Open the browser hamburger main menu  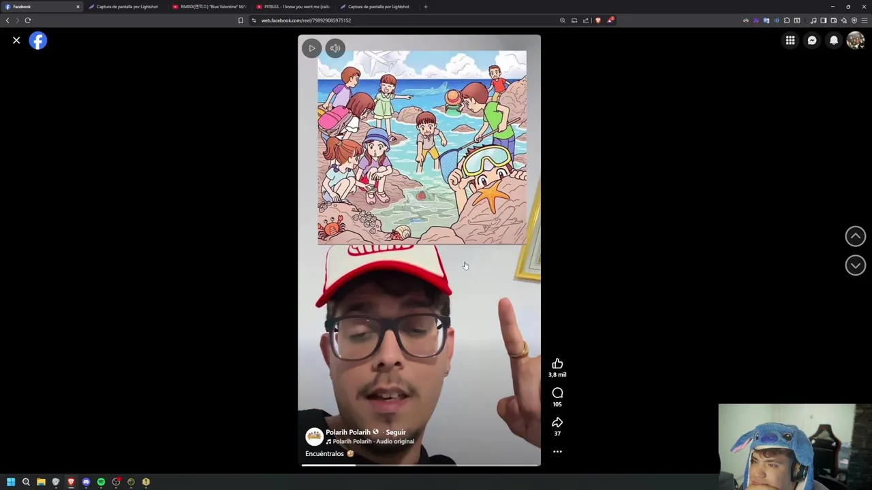tap(865, 20)
